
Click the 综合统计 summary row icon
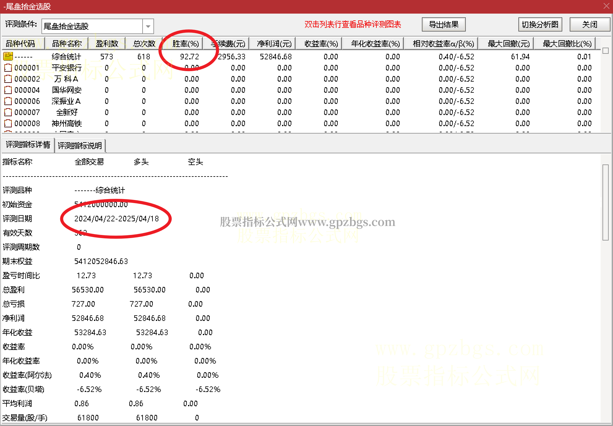coord(8,56)
